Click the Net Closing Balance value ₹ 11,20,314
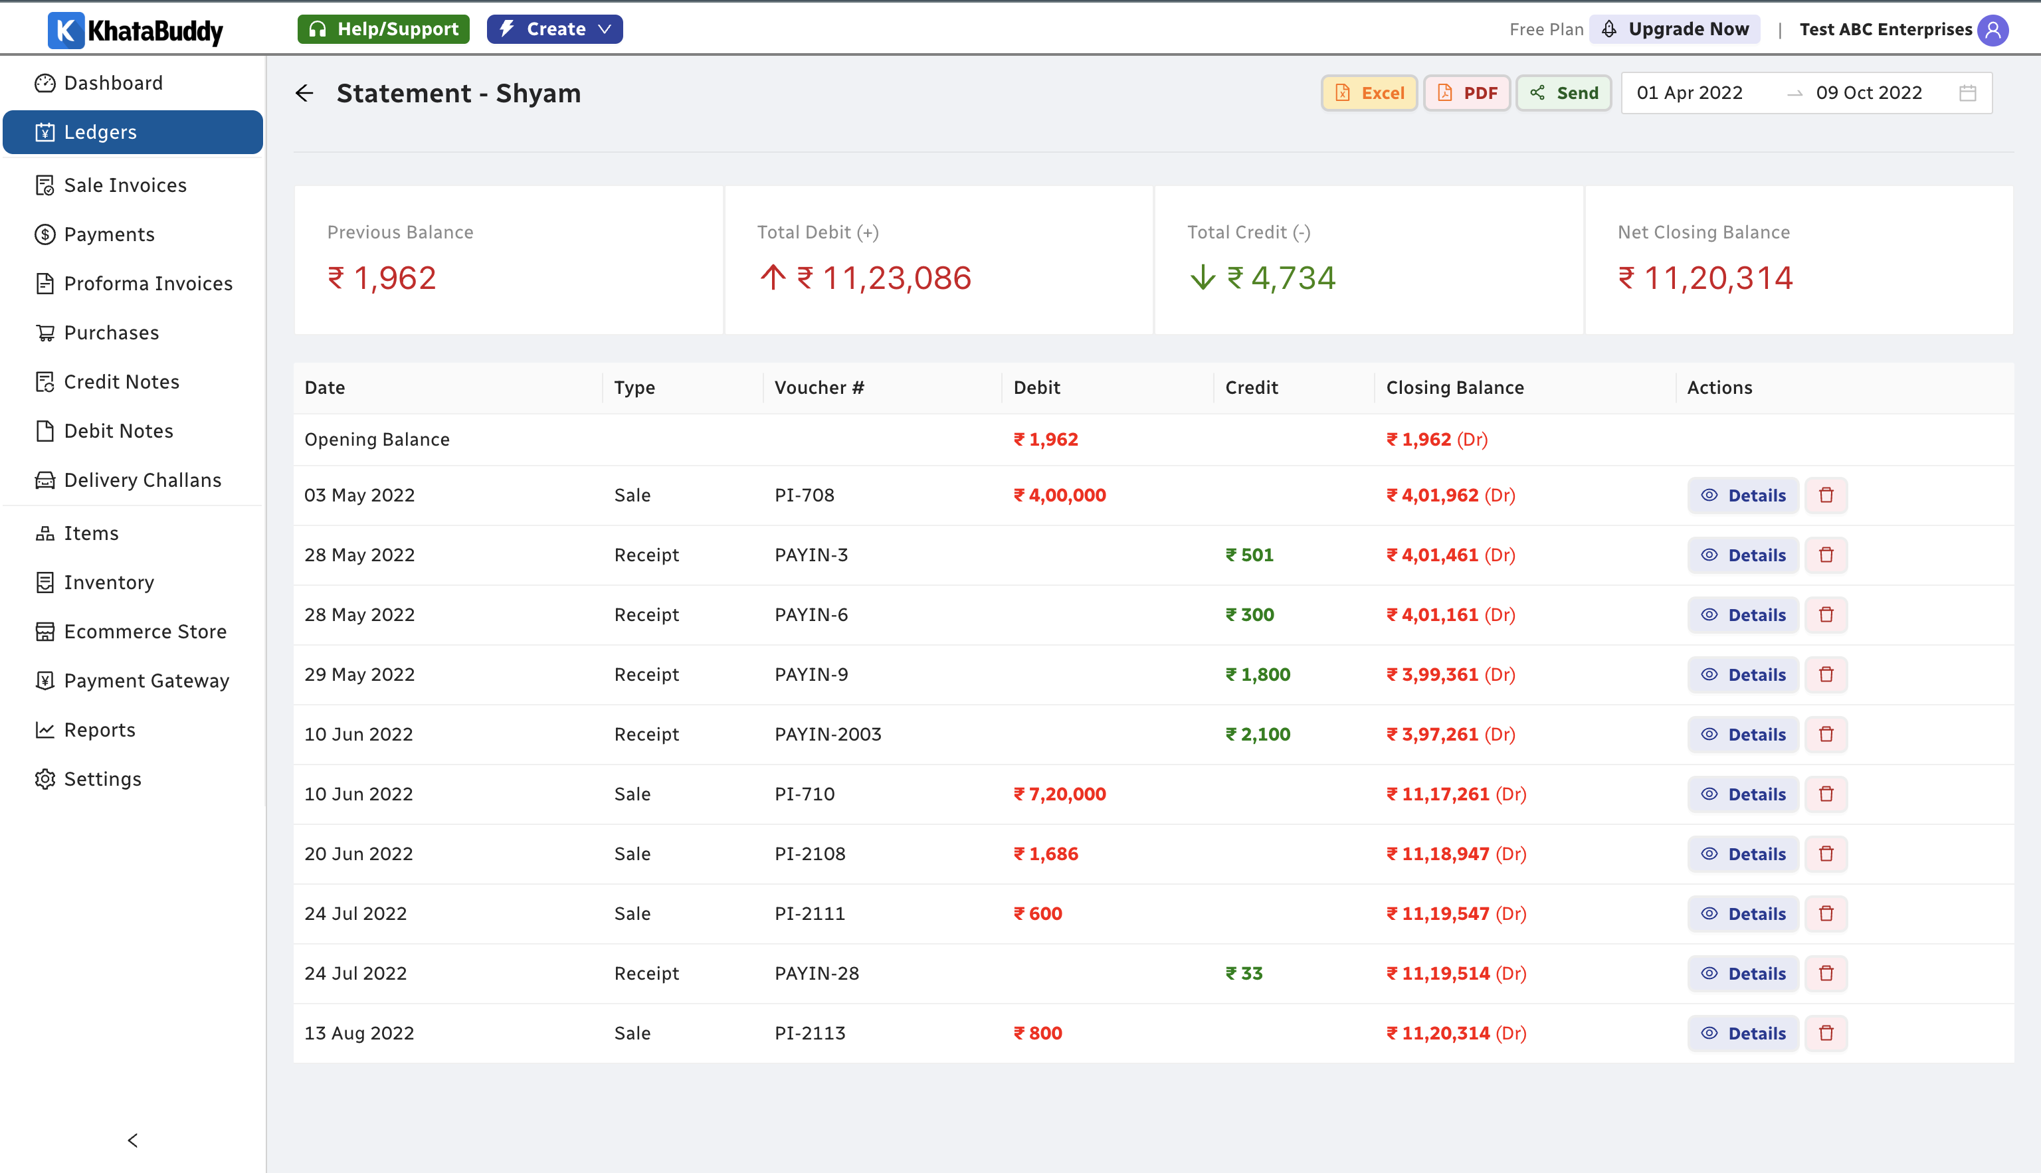This screenshot has width=2041, height=1173. (1705, 278)
